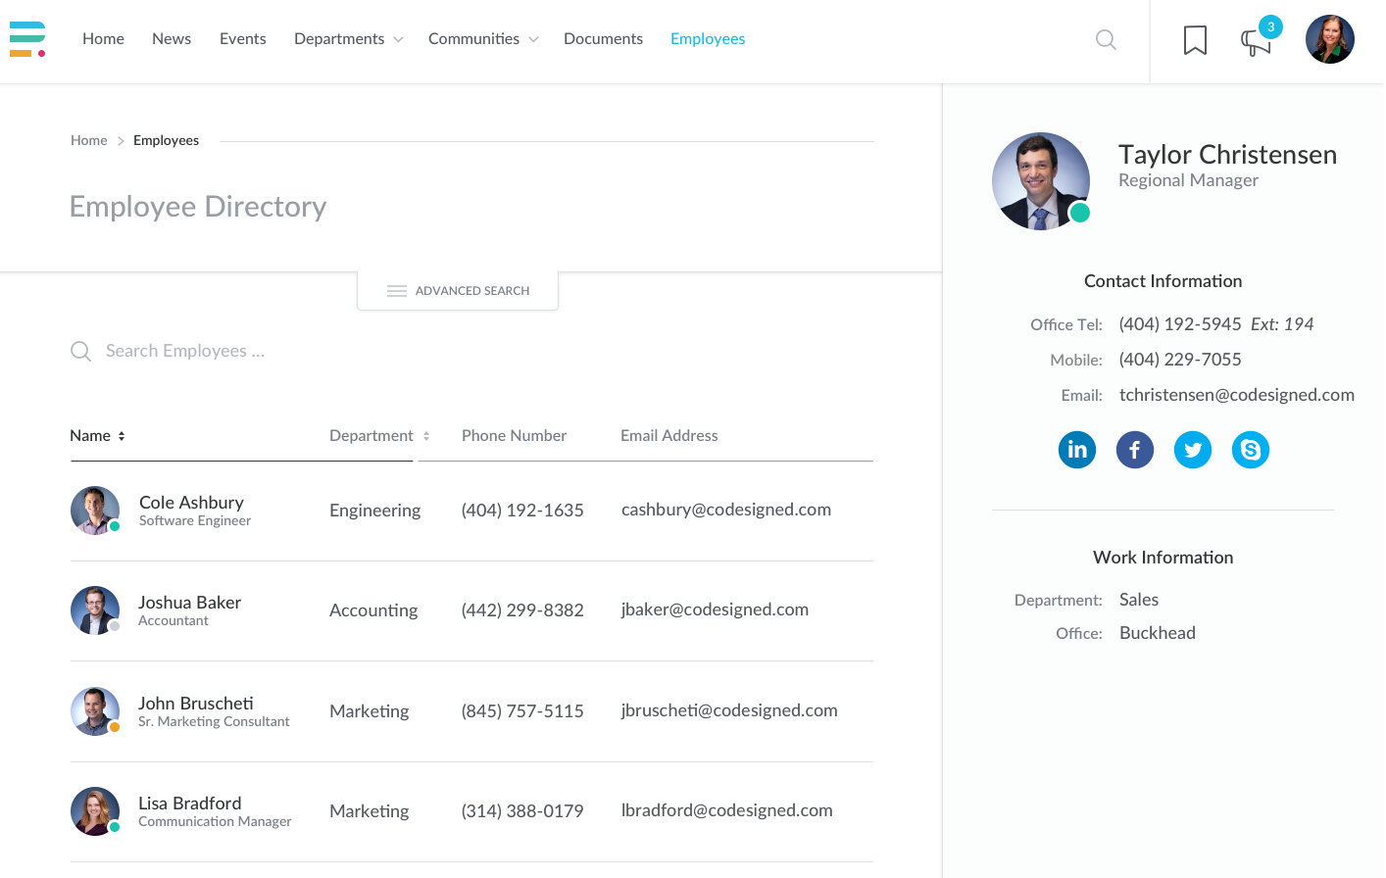Email Joshua Baker via jbaker@codesigned.com link
Screen dimensions: 1386x878
(x=715, y=610)
